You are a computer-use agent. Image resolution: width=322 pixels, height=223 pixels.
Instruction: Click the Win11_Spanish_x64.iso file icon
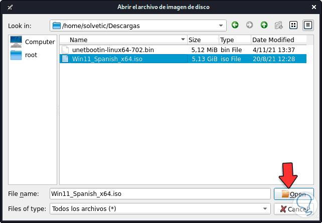point(65,59)
